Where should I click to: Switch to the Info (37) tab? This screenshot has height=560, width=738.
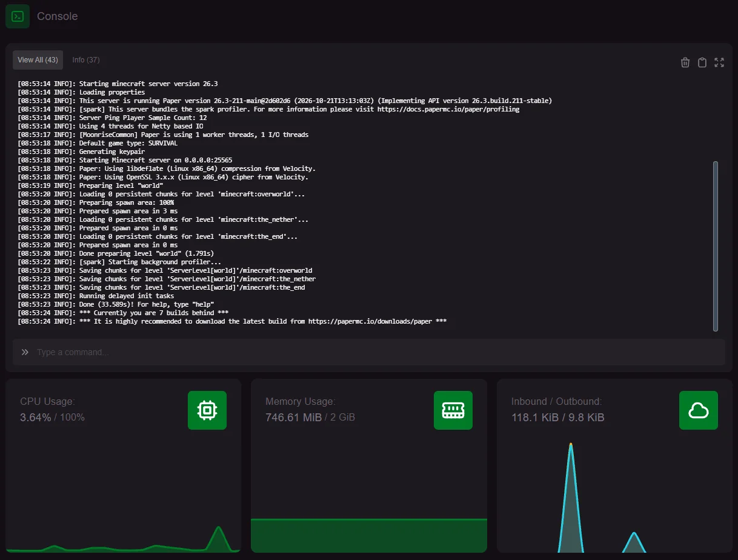(86, 60)
